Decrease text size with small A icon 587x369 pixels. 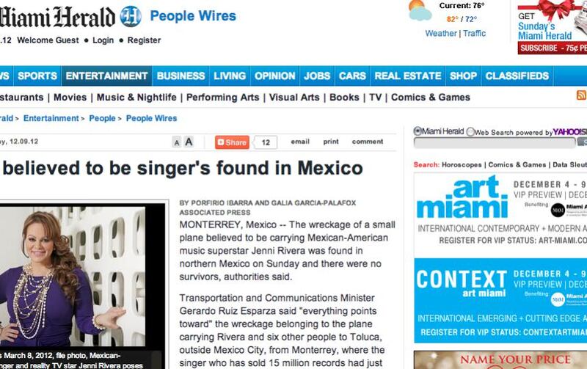coord(177,142)
